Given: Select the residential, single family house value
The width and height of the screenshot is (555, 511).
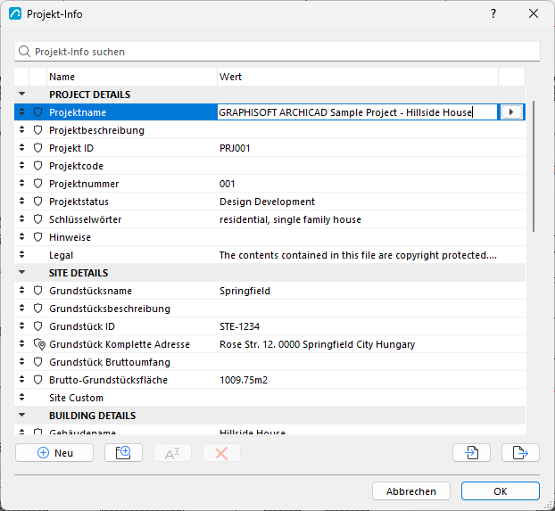Looking at the screenshot, I should (290, 219).
